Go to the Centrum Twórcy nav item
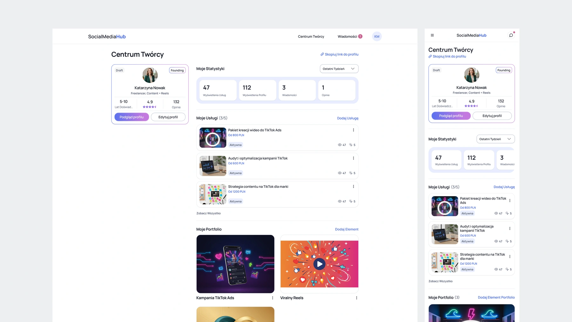The width and height of the screenshot is (572, 322). 311,37
